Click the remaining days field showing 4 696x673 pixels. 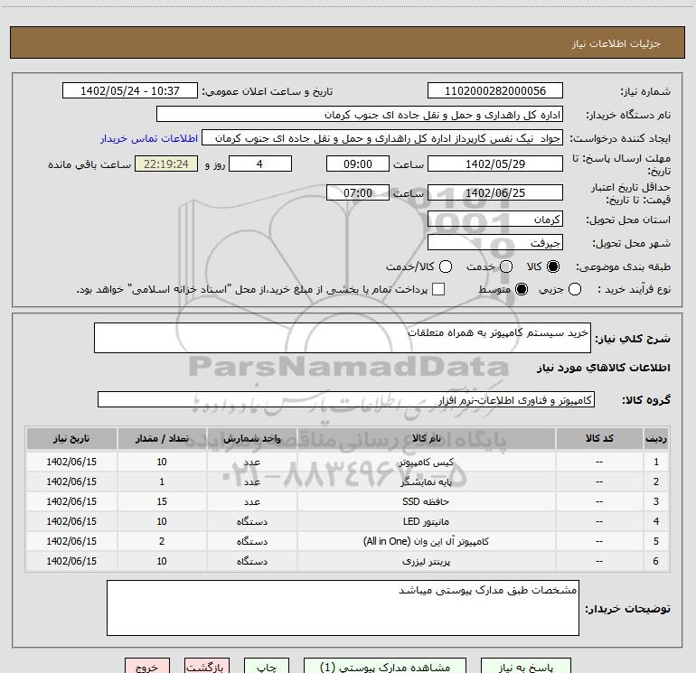point(260,164)
